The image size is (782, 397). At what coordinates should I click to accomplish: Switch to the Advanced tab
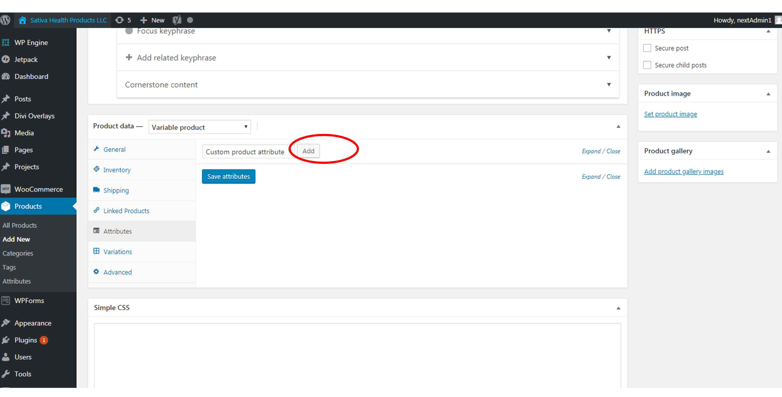(142, 272)
